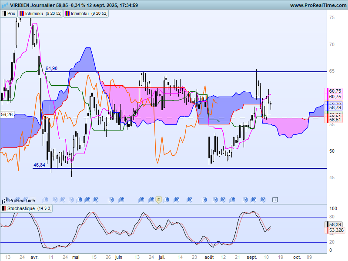Click the first Ichimoku indicator color icon

22,13
